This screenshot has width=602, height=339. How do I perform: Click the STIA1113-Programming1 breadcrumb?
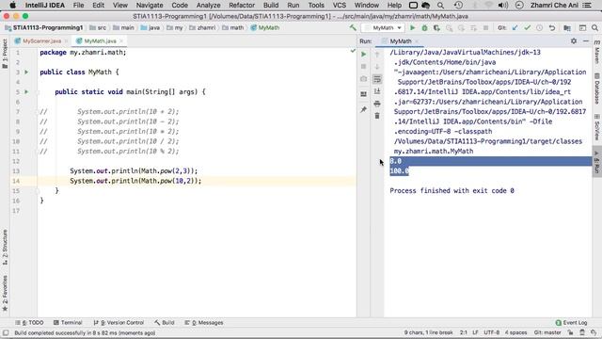pos(44,27)
